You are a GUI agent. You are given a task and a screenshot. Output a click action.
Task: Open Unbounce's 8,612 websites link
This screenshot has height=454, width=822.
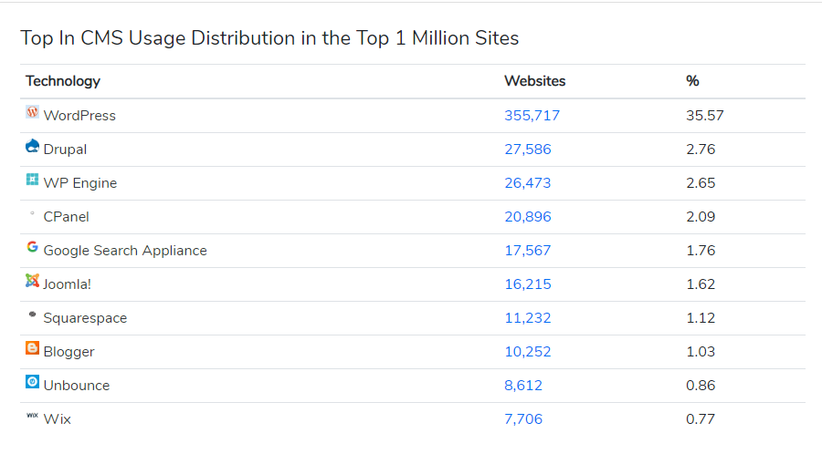coord(523,386)
